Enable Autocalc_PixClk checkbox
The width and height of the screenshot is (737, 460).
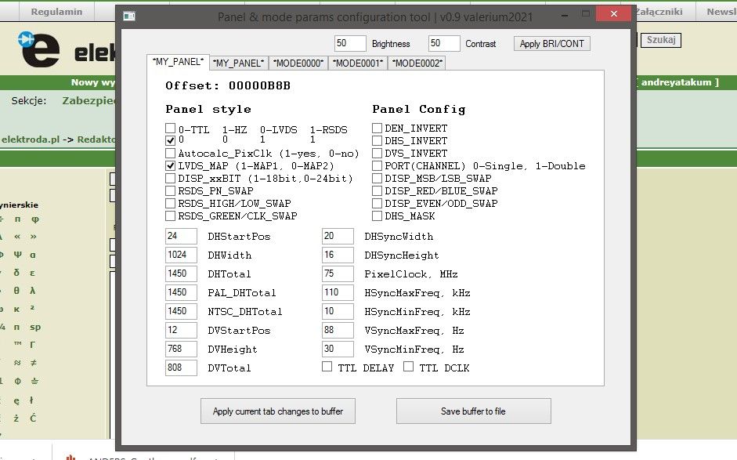170,153
